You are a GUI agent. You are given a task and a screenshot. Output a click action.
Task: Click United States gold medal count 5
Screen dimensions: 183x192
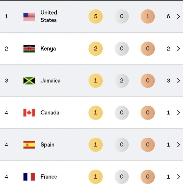[x=95, y=16]
